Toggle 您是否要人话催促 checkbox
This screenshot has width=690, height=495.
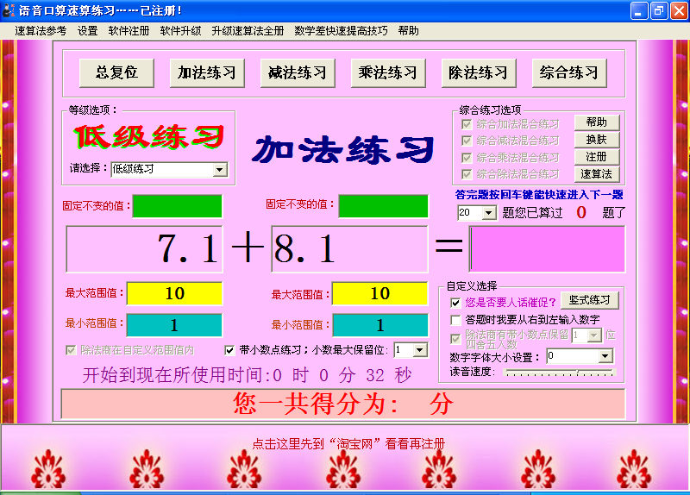[455, 303]
